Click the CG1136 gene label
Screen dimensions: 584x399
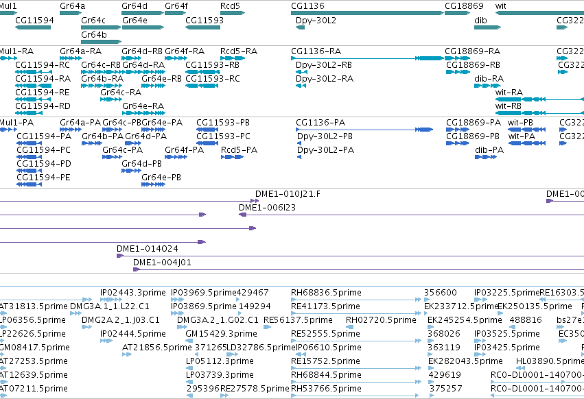307,6
